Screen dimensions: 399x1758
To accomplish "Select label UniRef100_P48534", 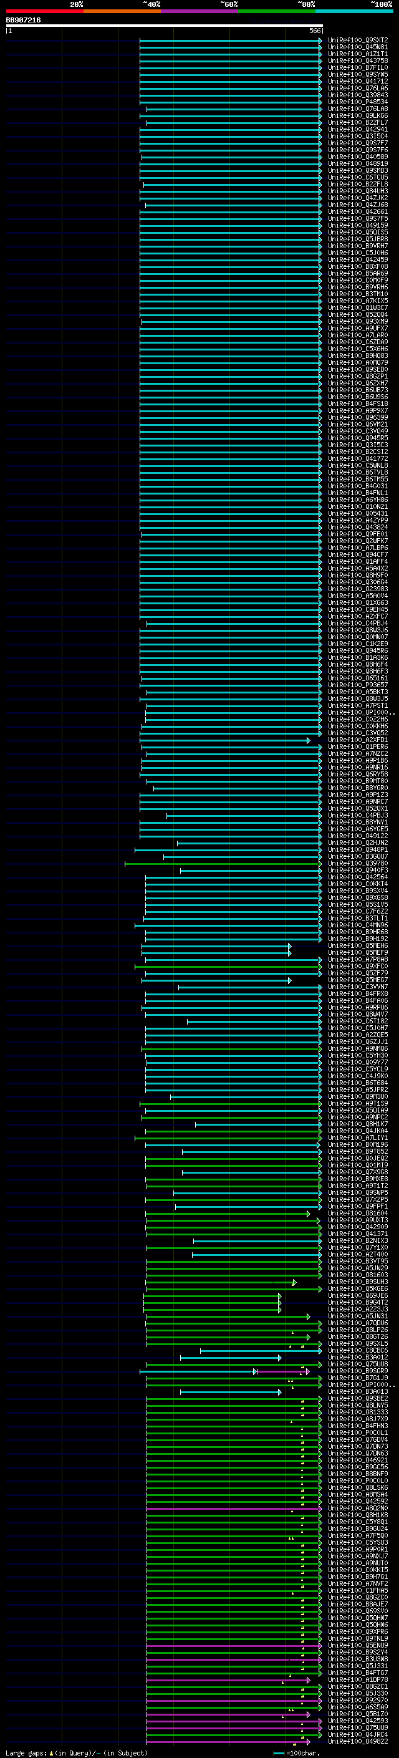I will point(358,102).
